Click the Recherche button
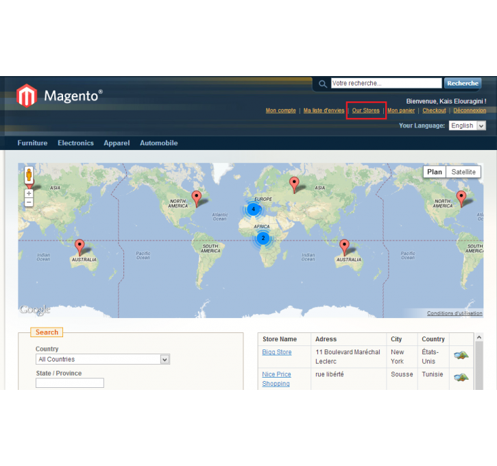This screenshot has height=466, width=497. (x=463, y=84)
